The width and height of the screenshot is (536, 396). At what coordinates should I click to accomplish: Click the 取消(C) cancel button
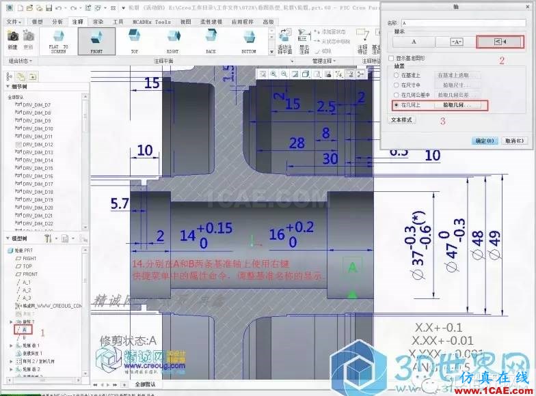(514, 141)
